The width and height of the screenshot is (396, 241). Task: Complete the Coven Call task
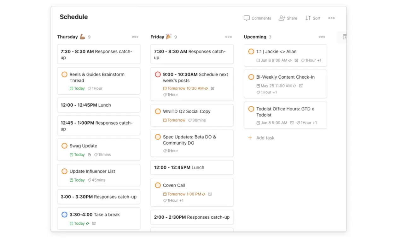(158, 185)
